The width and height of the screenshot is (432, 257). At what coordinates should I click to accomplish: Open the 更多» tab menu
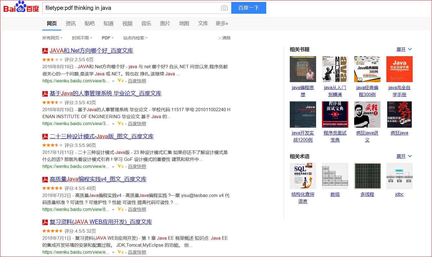point(222,23)
